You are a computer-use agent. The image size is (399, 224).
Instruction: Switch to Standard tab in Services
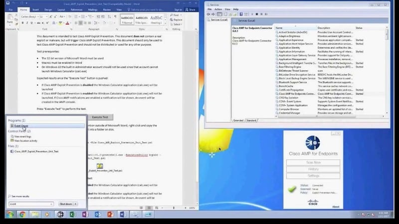251,120
